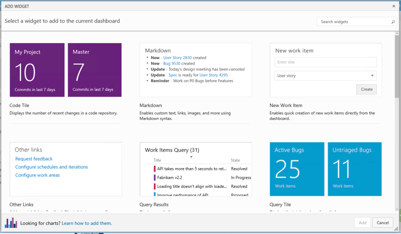Click the scrollbar up arrow
This screenshot has height=234, width=401.
tap(397, 33)
